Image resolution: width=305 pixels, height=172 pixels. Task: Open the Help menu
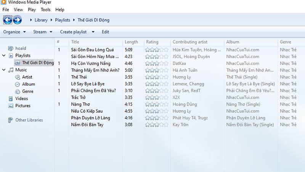(x=60, y=10)
